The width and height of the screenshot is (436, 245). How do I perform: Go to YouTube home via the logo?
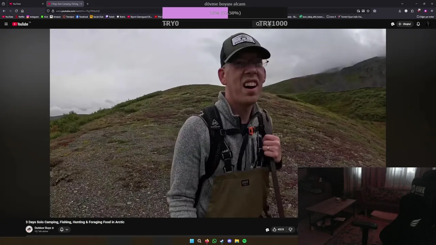pos(21,24)
